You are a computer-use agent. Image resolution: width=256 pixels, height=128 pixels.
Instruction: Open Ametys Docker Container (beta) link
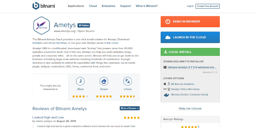click(189, 94)
